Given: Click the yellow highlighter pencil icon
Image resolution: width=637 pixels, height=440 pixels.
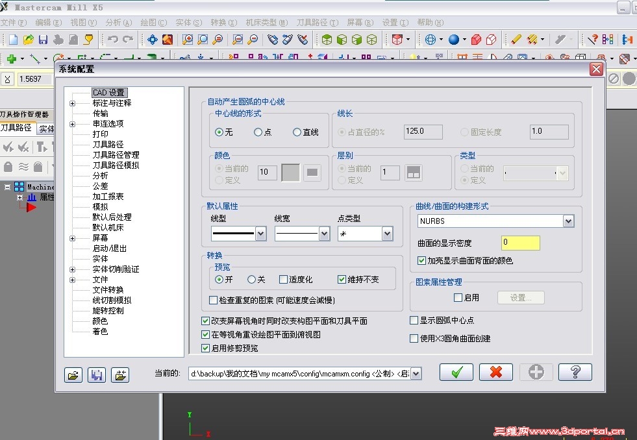Looking at the screenshot, I should pos(516,40).
